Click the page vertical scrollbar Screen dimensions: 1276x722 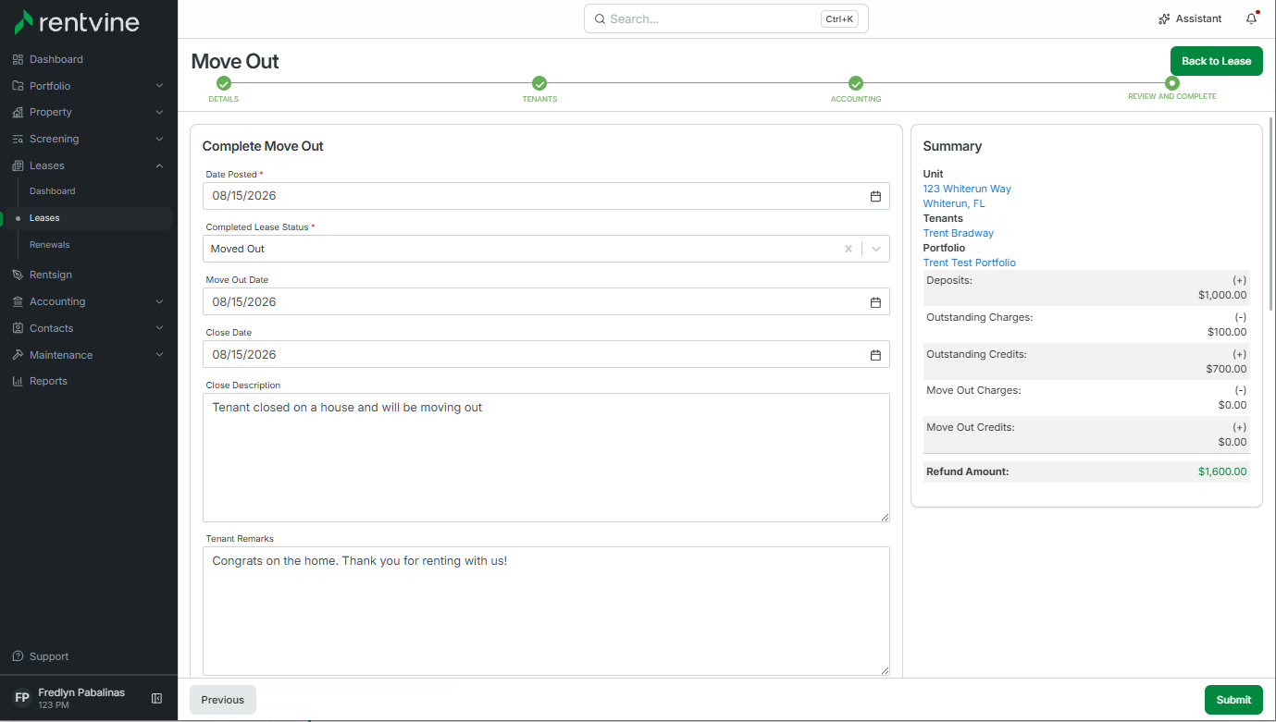pos(1272,213)
